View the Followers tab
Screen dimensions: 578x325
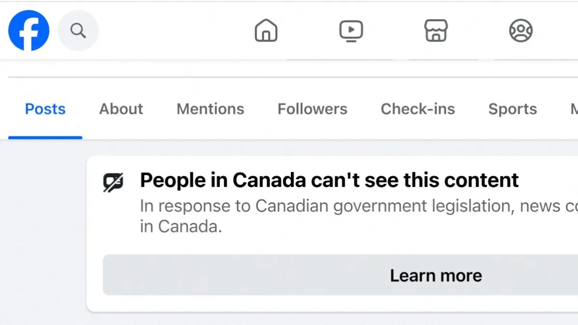pos(312,109)
